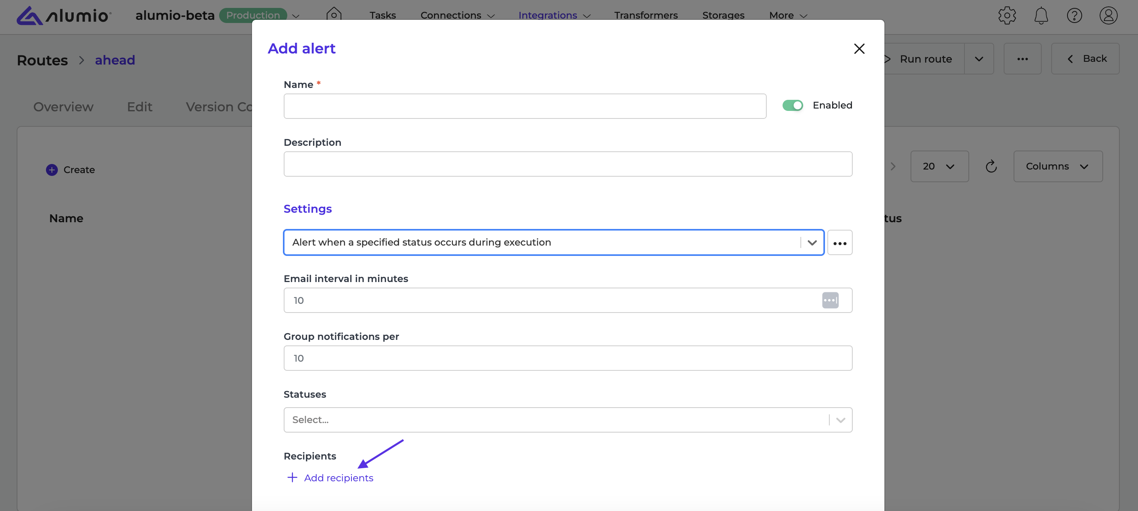Click the Routes breadcrumb
Viewport: 1138px width, 511px height.
click(42, 60)
